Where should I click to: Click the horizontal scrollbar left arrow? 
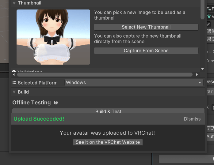point(14,74)
